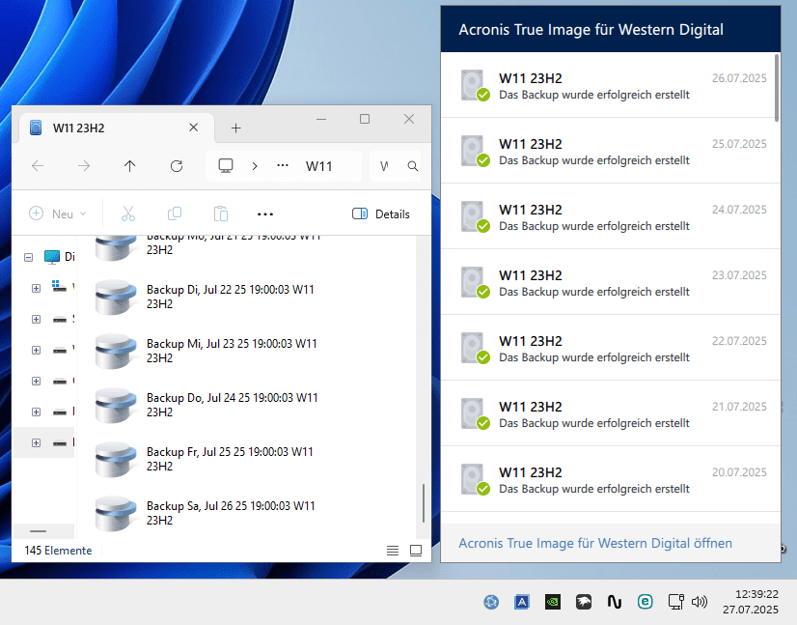Open the Acronis A tray icon
Image resolution: width=797 pixels, height=625 pixels.
point(522,602)
